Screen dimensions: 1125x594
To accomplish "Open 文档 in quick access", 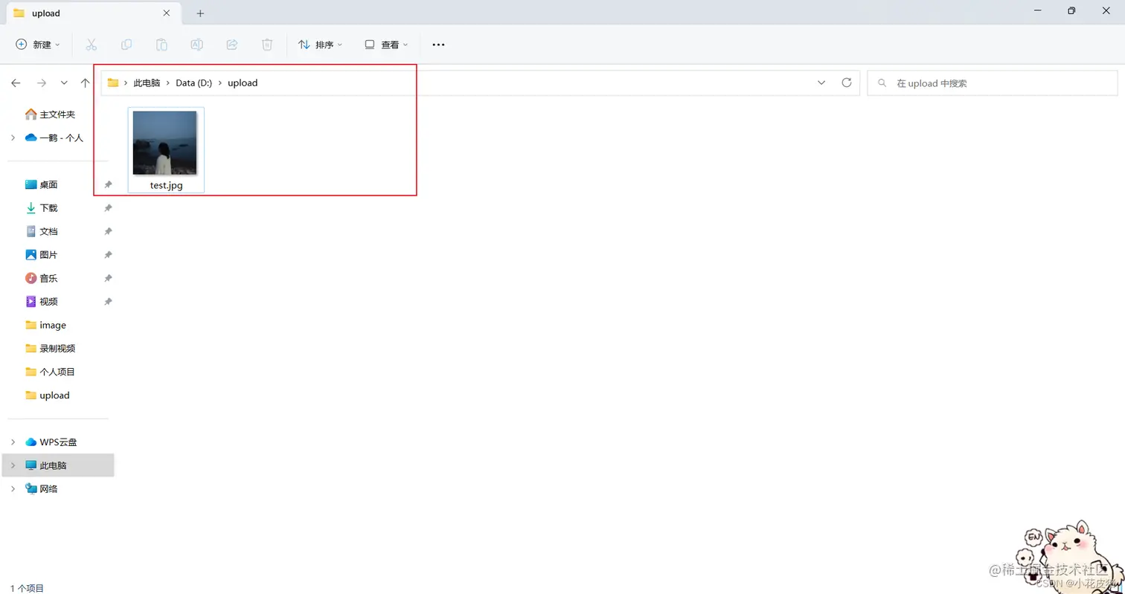I will [x=42, y=231].
